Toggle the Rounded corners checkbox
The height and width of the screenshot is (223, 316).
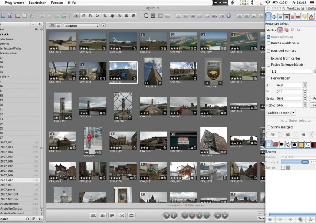click(x=269, y=50)
